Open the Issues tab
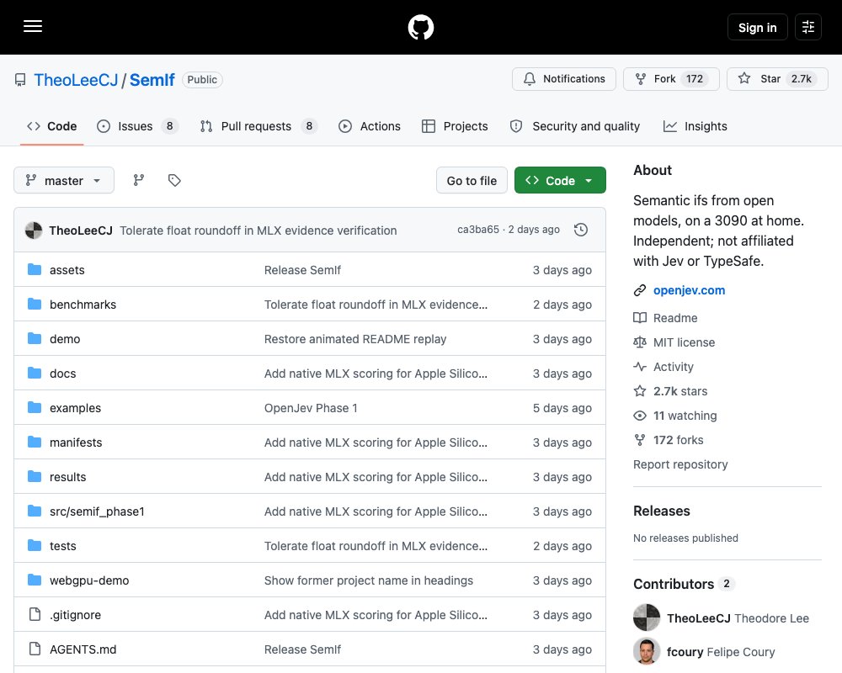Image resolution: width=842 pixels, height=673 pixels. [137, 126]
